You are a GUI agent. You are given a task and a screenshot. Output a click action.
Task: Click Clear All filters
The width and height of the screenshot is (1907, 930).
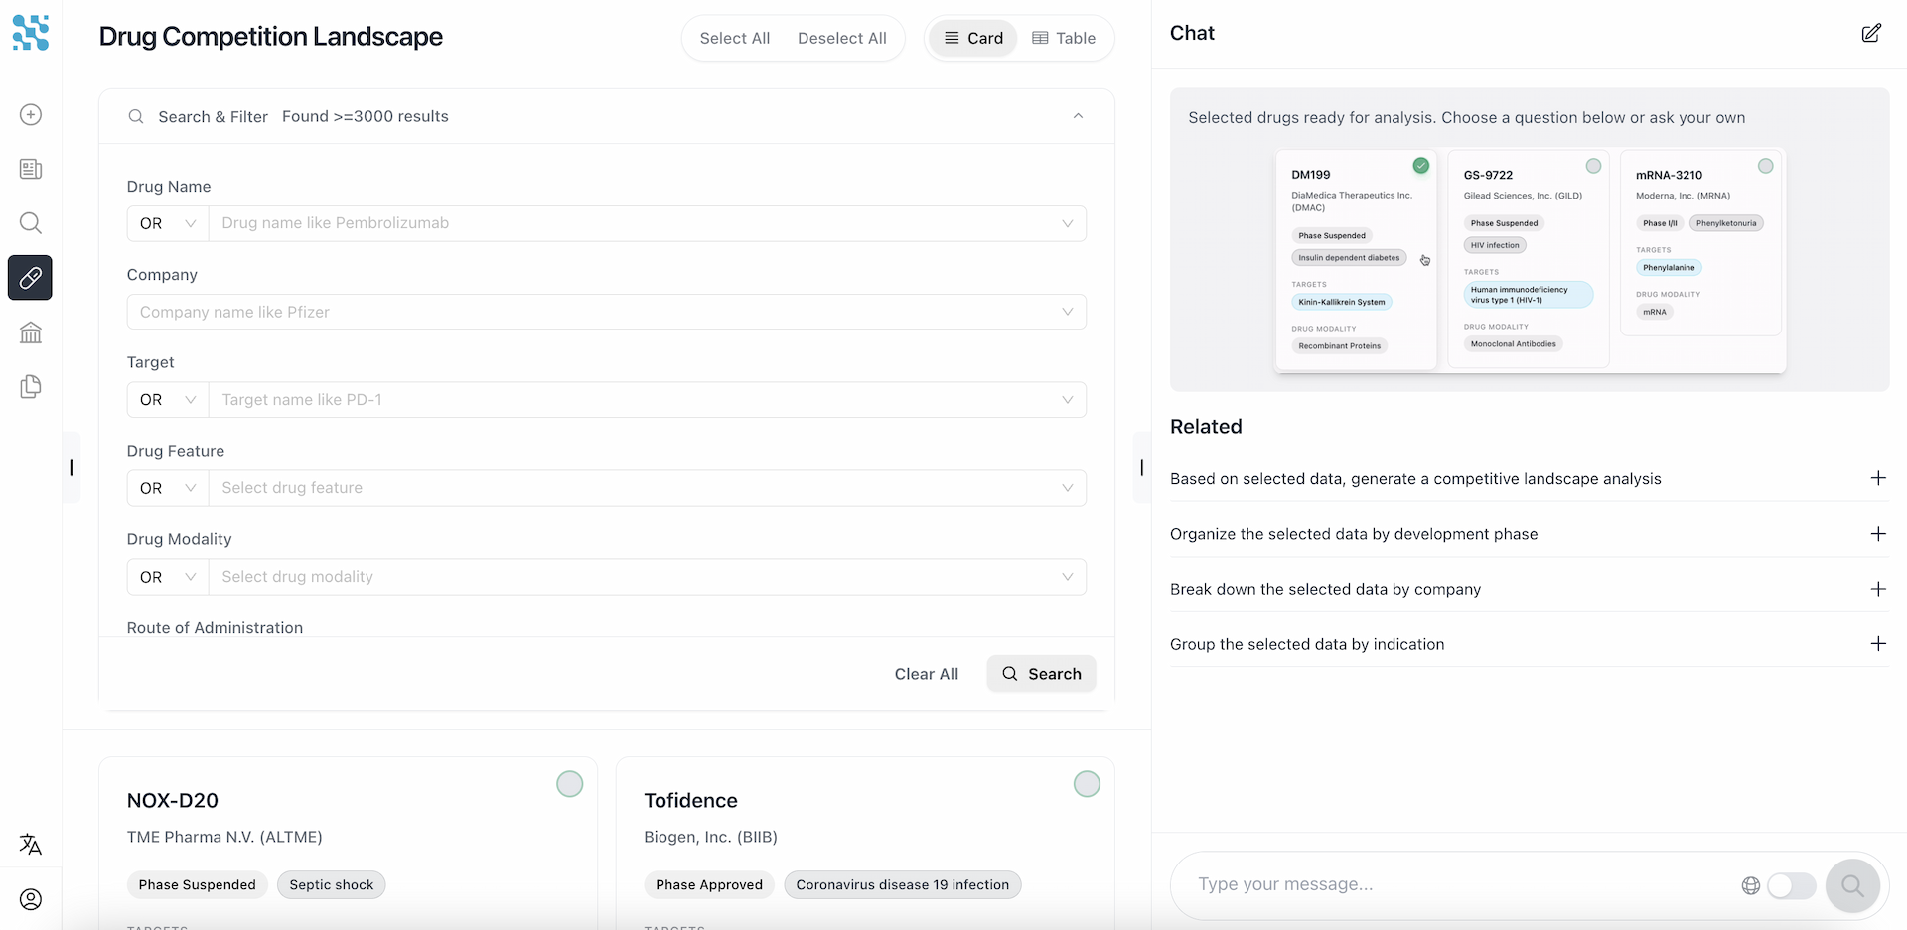(x=927, y=674)
